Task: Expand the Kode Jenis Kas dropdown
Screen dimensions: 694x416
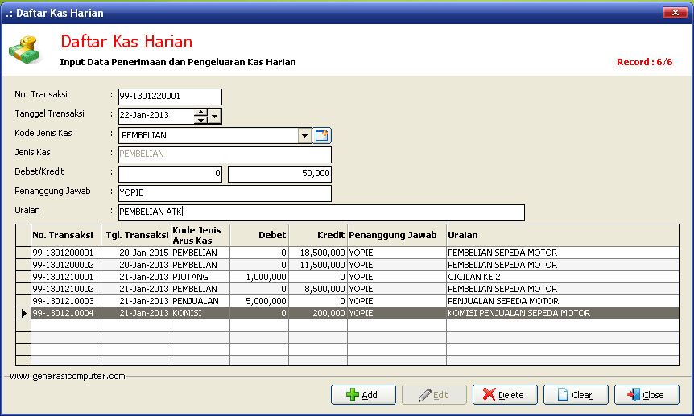Action: pyautogui.click(x=304, y=136)
